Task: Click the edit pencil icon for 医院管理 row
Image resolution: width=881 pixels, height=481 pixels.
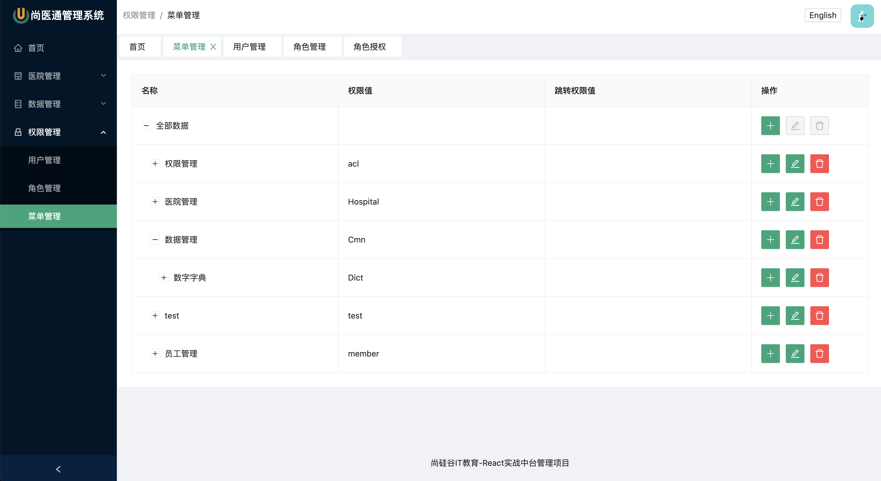Action: pyautogui.click(x=795, y=202)
